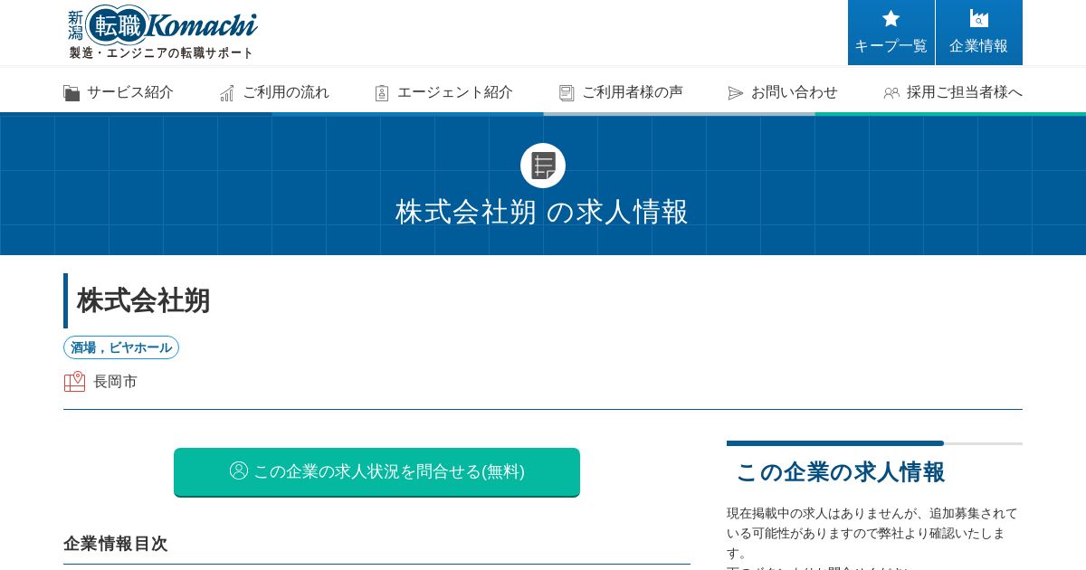Open ご利用者様の声 menu item
Screen dimensions: 1086x570
point(621,92)
